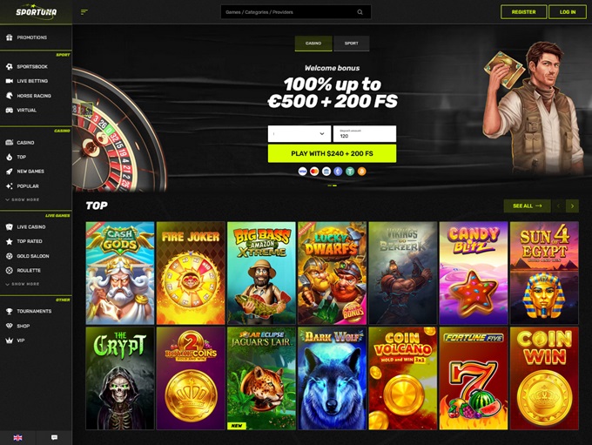Expand Show More under Casino section

23,199
